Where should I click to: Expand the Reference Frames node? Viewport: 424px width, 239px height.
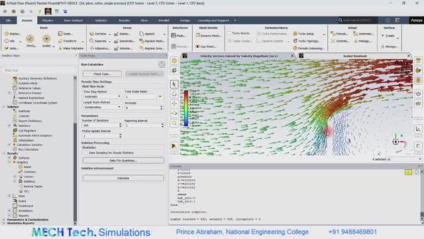point(9,93)
